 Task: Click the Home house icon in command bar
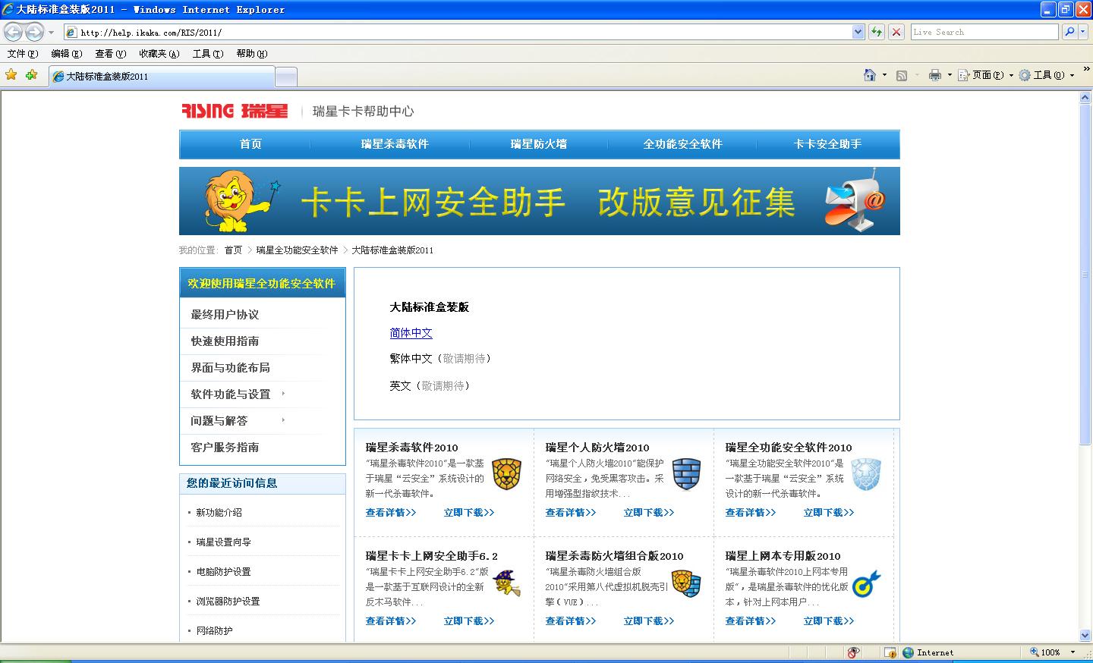coord(870,75)
